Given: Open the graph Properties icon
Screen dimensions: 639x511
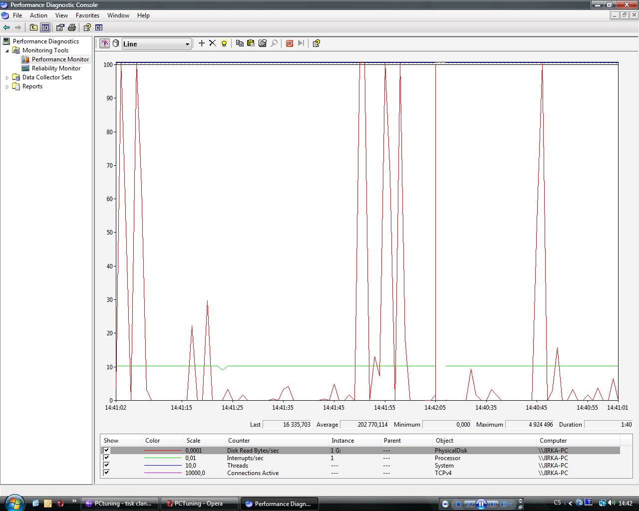Looking at the screenshot, I should coord(263,43).
